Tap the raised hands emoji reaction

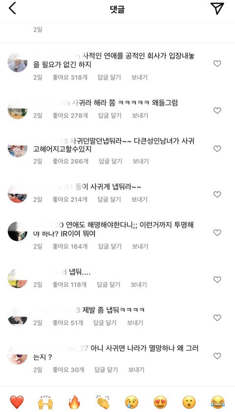click(45, 402)
